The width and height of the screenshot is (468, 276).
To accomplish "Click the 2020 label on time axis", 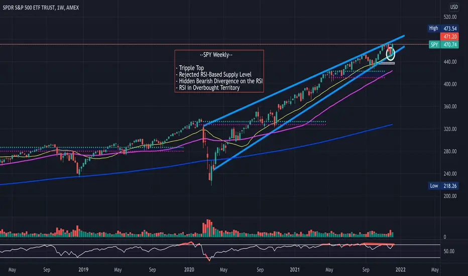I will (x=189, y=269).
